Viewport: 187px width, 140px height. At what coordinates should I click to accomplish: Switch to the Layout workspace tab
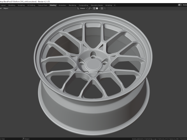click(x=3, y=5)
